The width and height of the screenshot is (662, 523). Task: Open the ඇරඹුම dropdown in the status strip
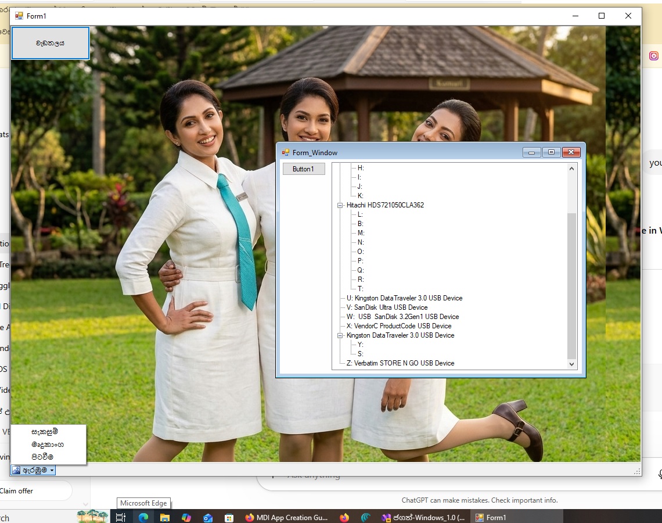52,470
